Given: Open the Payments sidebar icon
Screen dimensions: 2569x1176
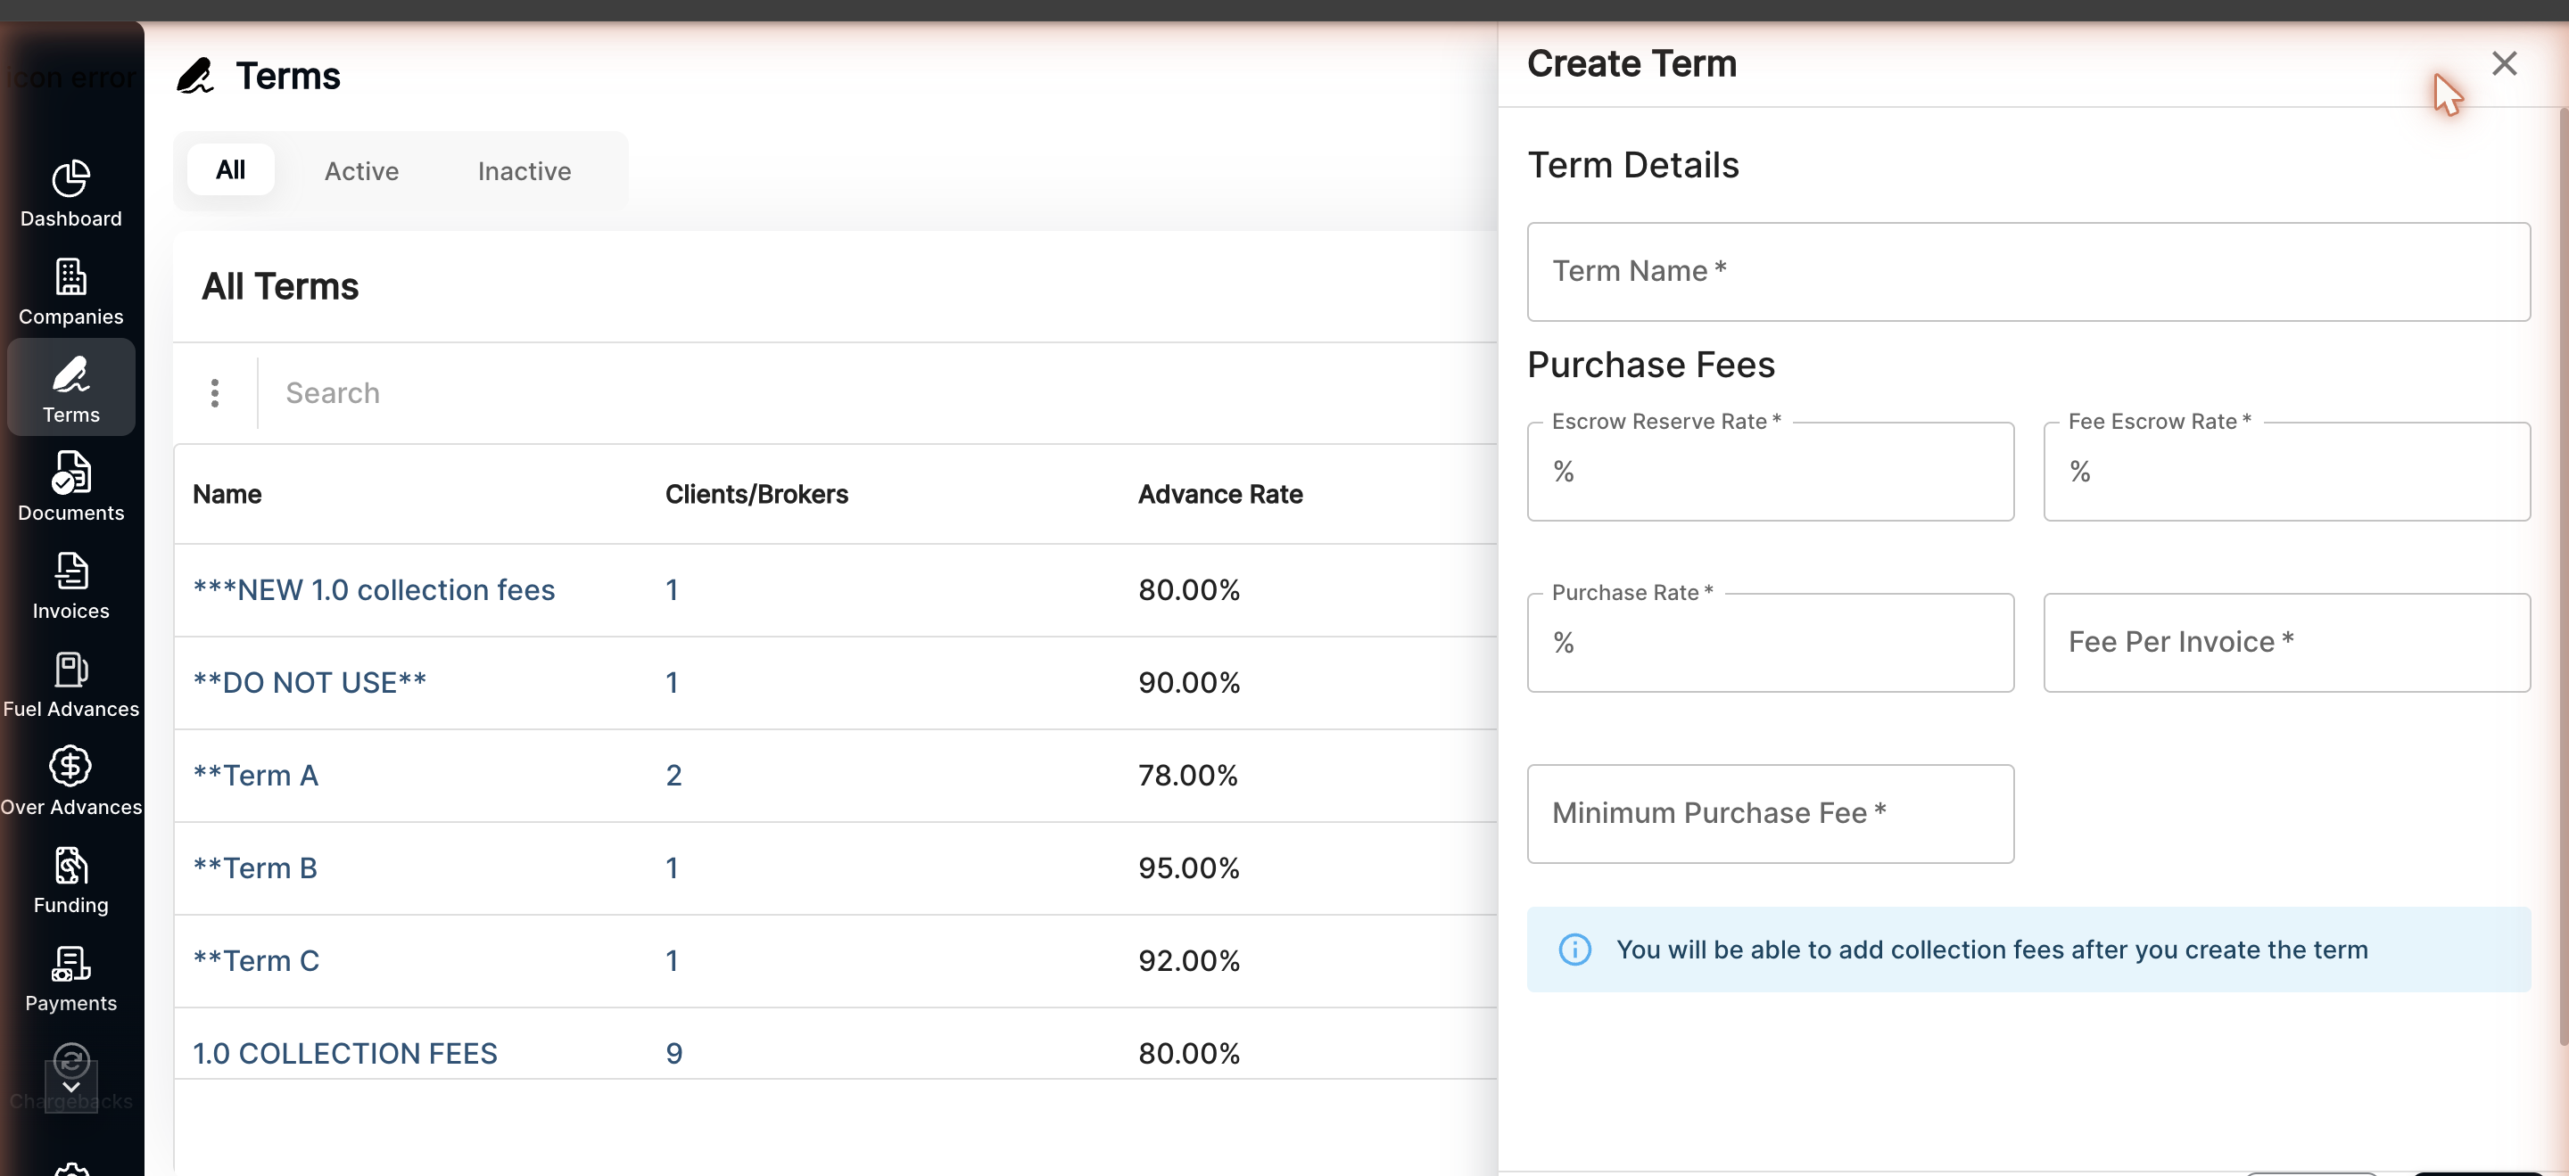Looking at the screenshot, I should [70, 964].
